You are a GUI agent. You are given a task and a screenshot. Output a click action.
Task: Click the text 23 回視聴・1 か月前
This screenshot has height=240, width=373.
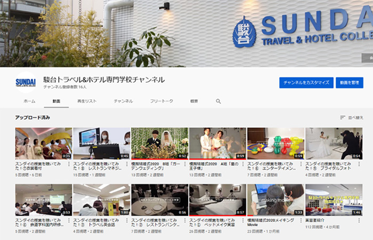tap(263, 231)
